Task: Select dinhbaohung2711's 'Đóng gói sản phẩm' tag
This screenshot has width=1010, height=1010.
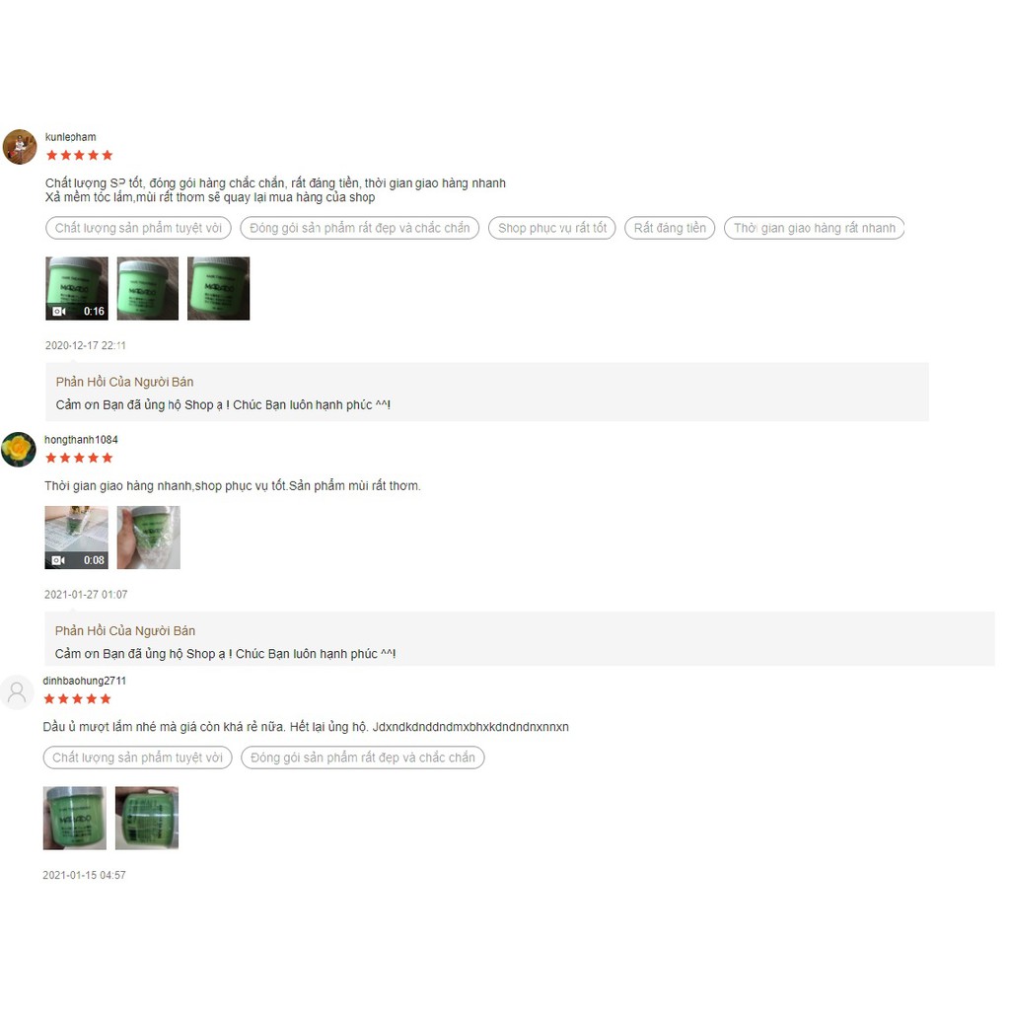Action: pos(363,757)
